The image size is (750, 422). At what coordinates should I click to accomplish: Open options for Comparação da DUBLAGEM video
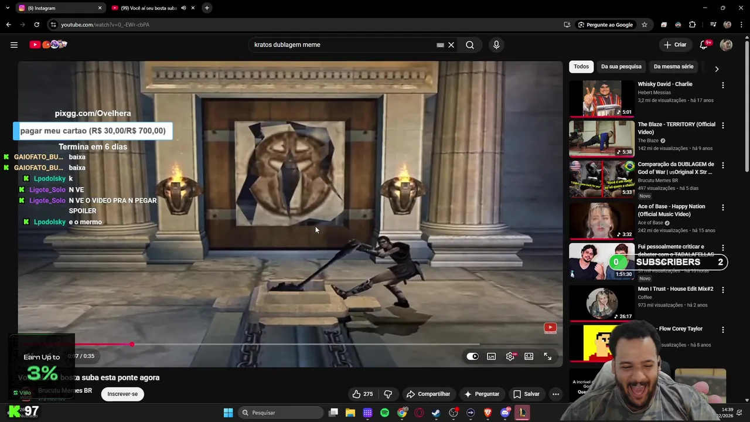(723, 166)
